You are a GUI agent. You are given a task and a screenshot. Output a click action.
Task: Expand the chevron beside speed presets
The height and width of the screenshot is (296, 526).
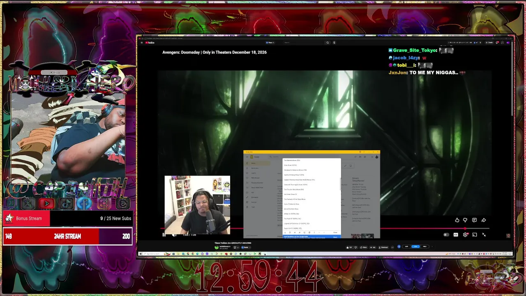pyautogui.click(x=432, y=246)
